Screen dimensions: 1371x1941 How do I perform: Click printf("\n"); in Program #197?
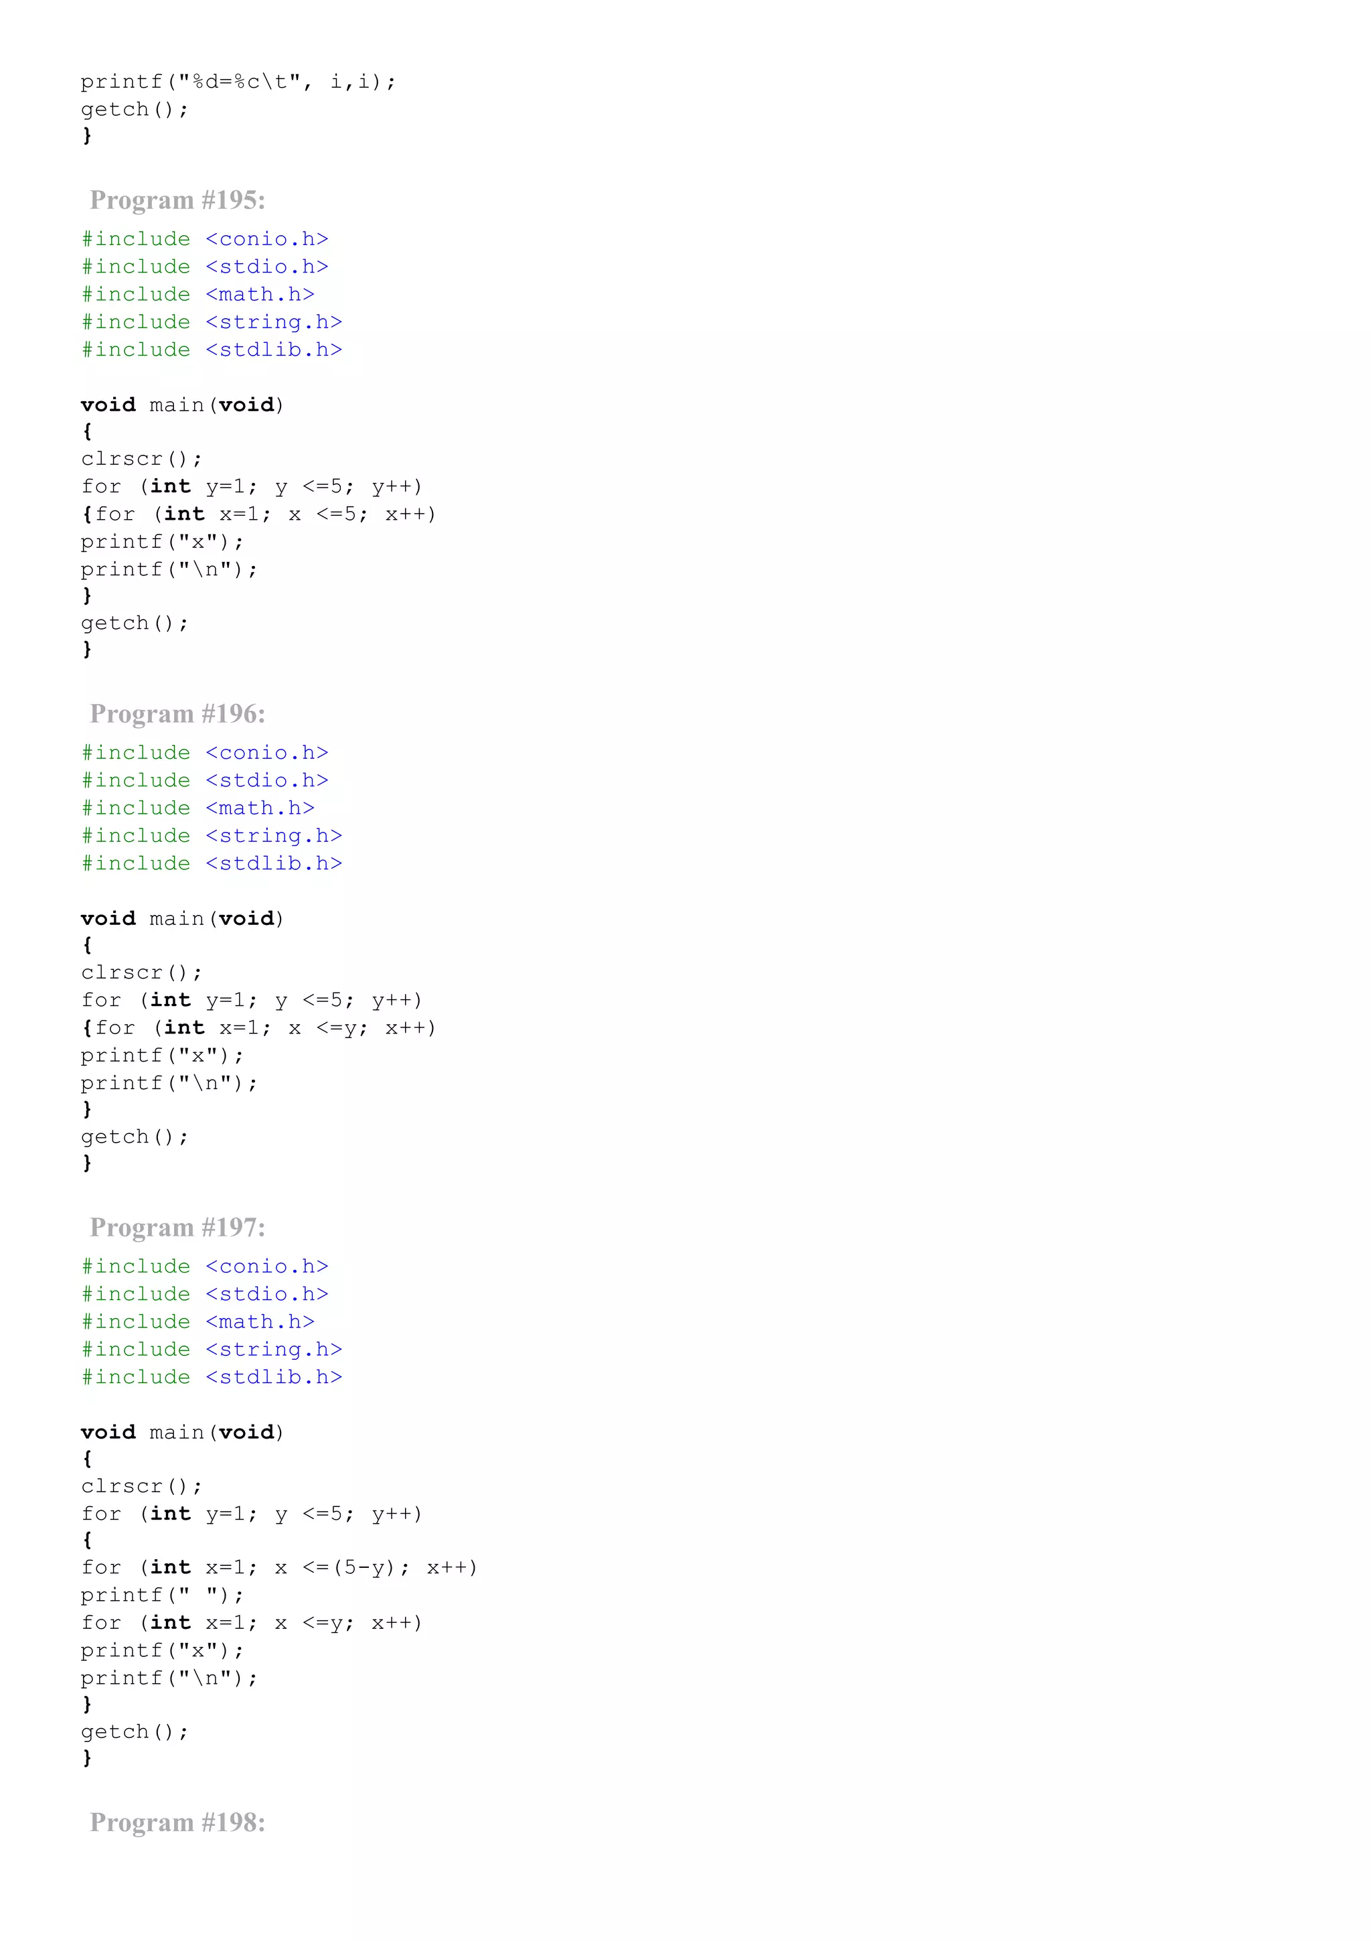pyautogui.click(x=169, y=1679)
